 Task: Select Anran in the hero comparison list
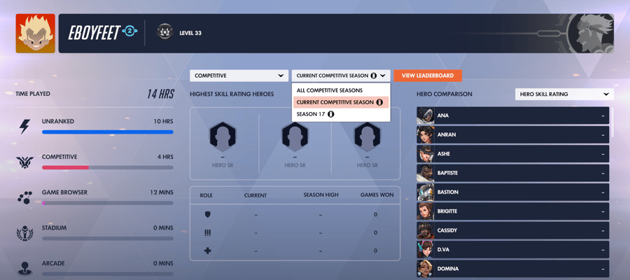coord(512,134)
